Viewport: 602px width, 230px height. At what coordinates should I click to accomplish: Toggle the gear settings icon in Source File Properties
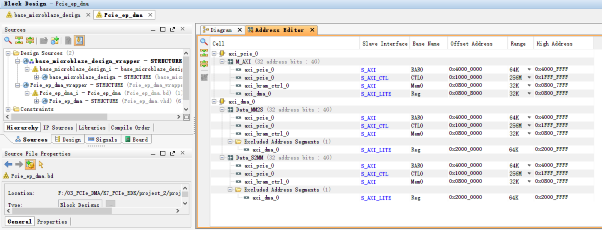(30, 164)
